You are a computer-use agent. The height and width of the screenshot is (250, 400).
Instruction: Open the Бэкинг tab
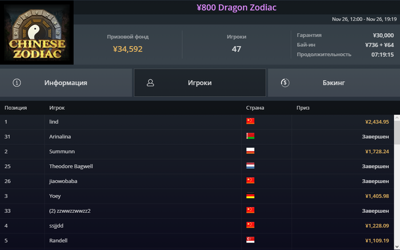click(x=334, y=83)
